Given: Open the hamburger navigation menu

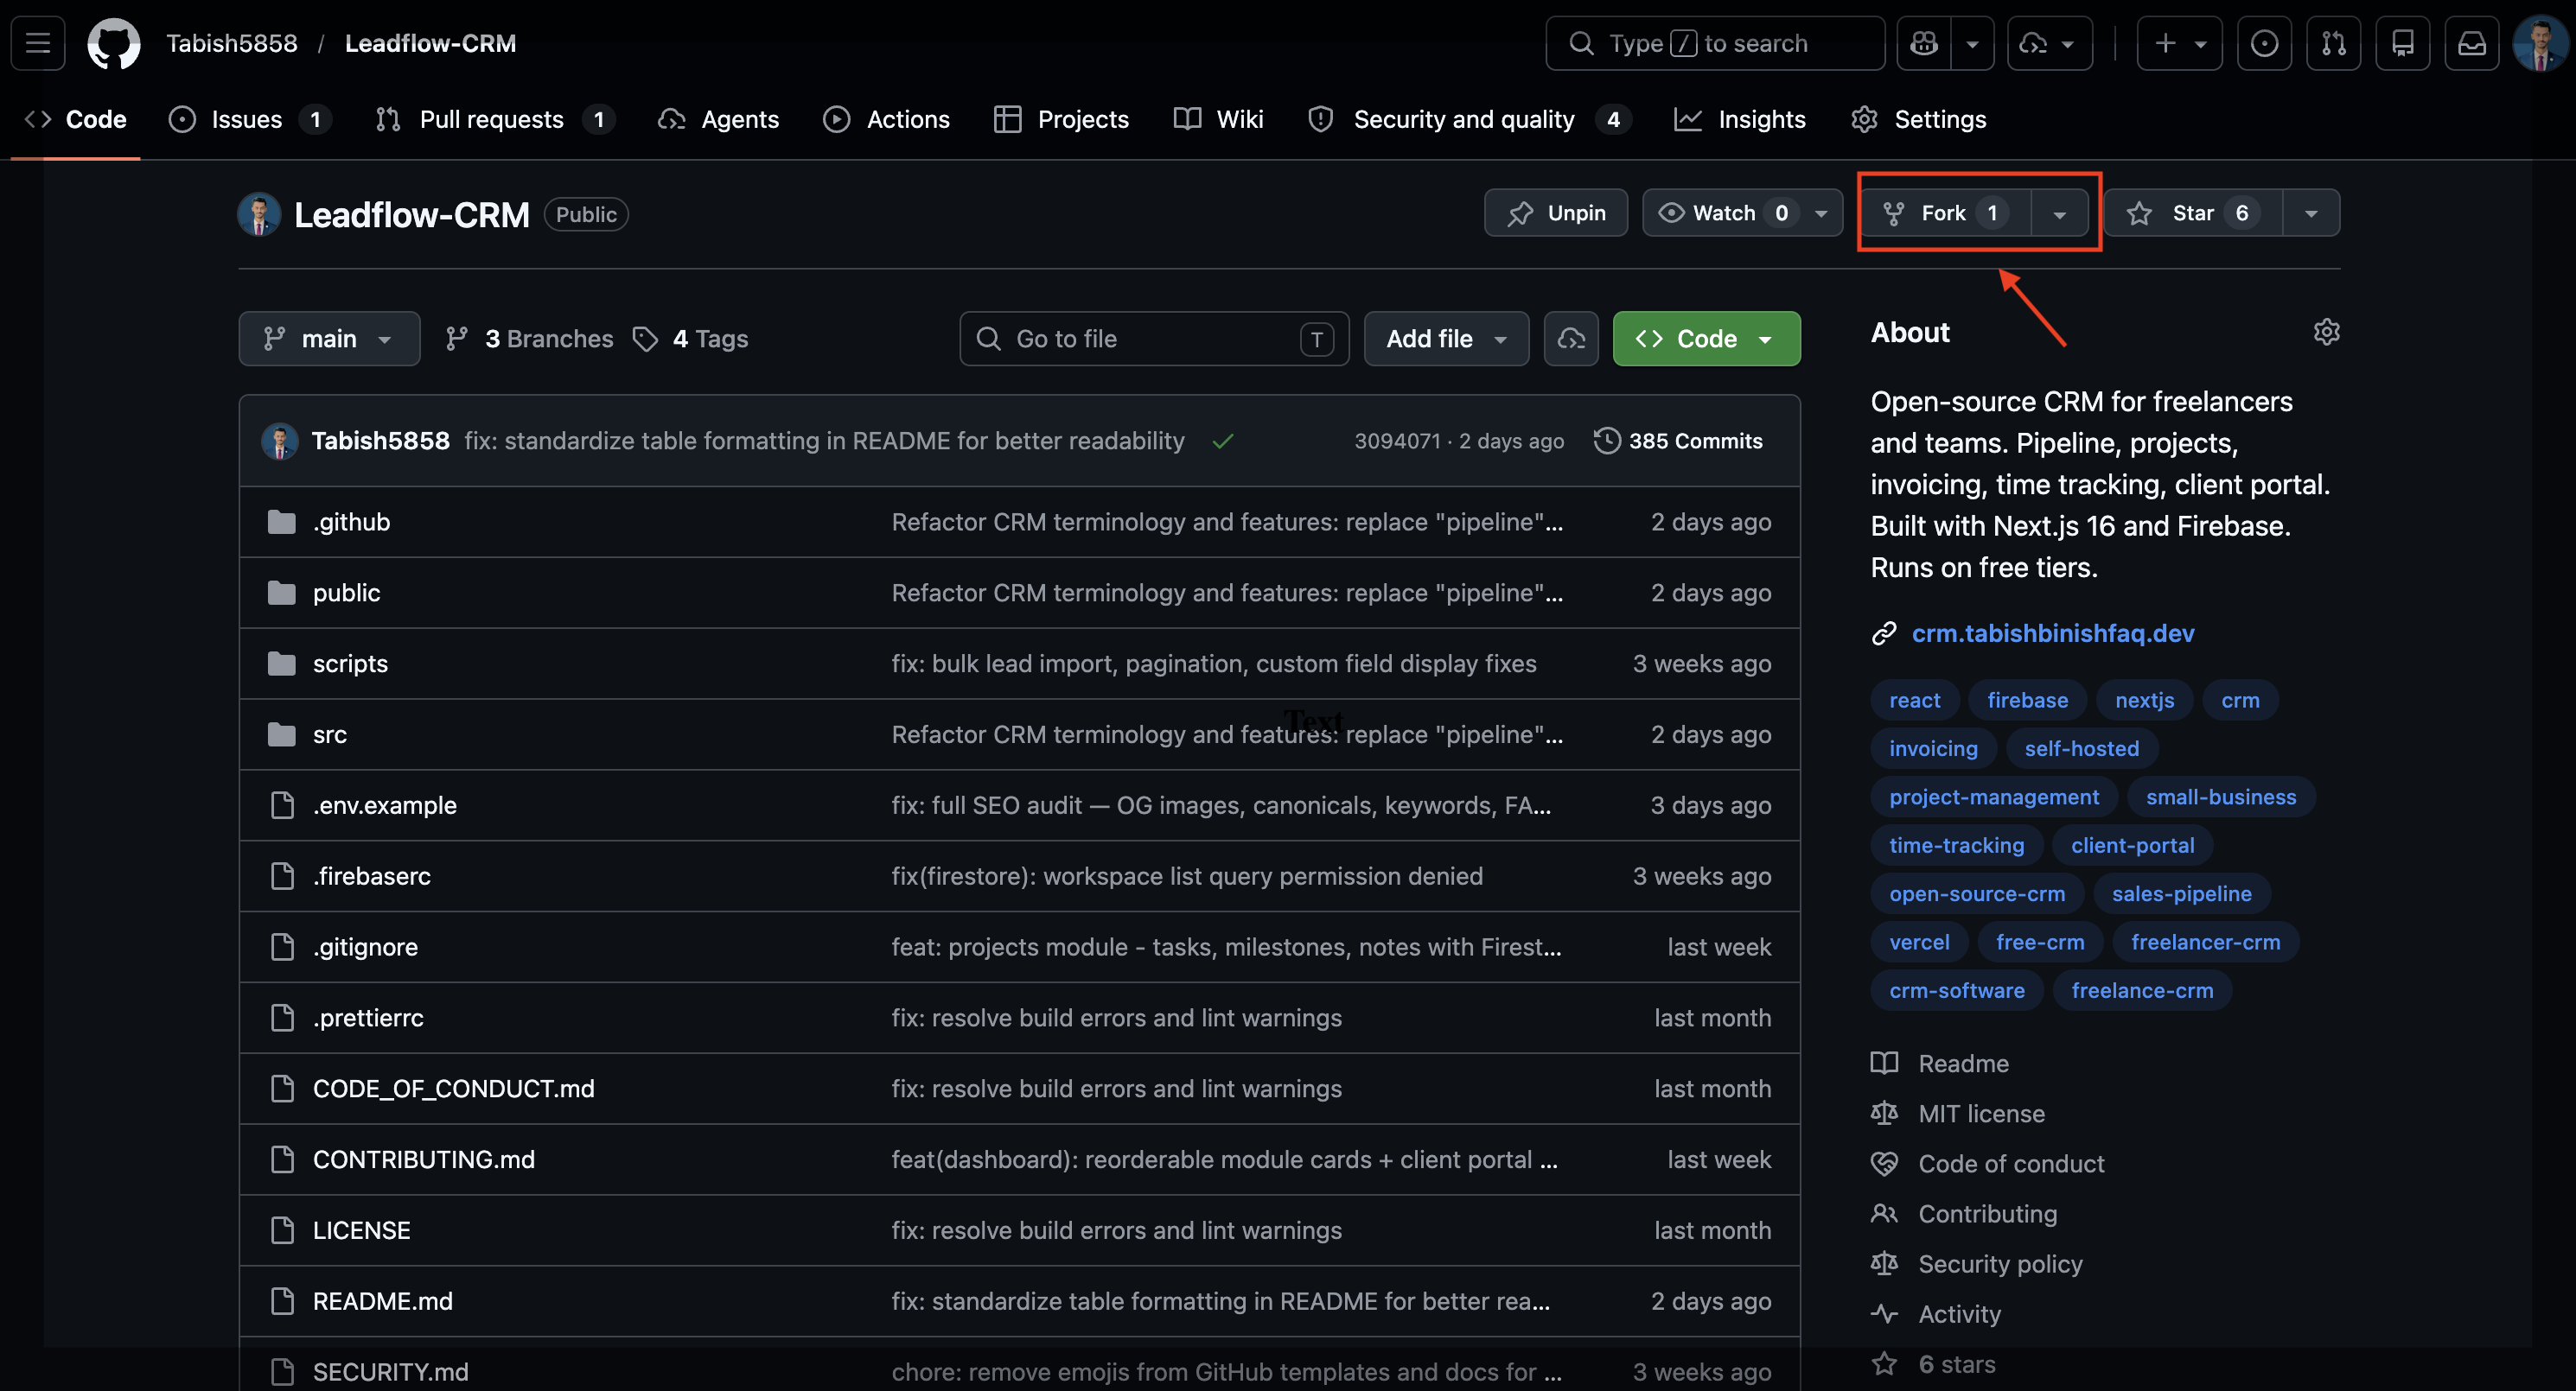Looking at the screenshot, I should click(x=38, y=43).
